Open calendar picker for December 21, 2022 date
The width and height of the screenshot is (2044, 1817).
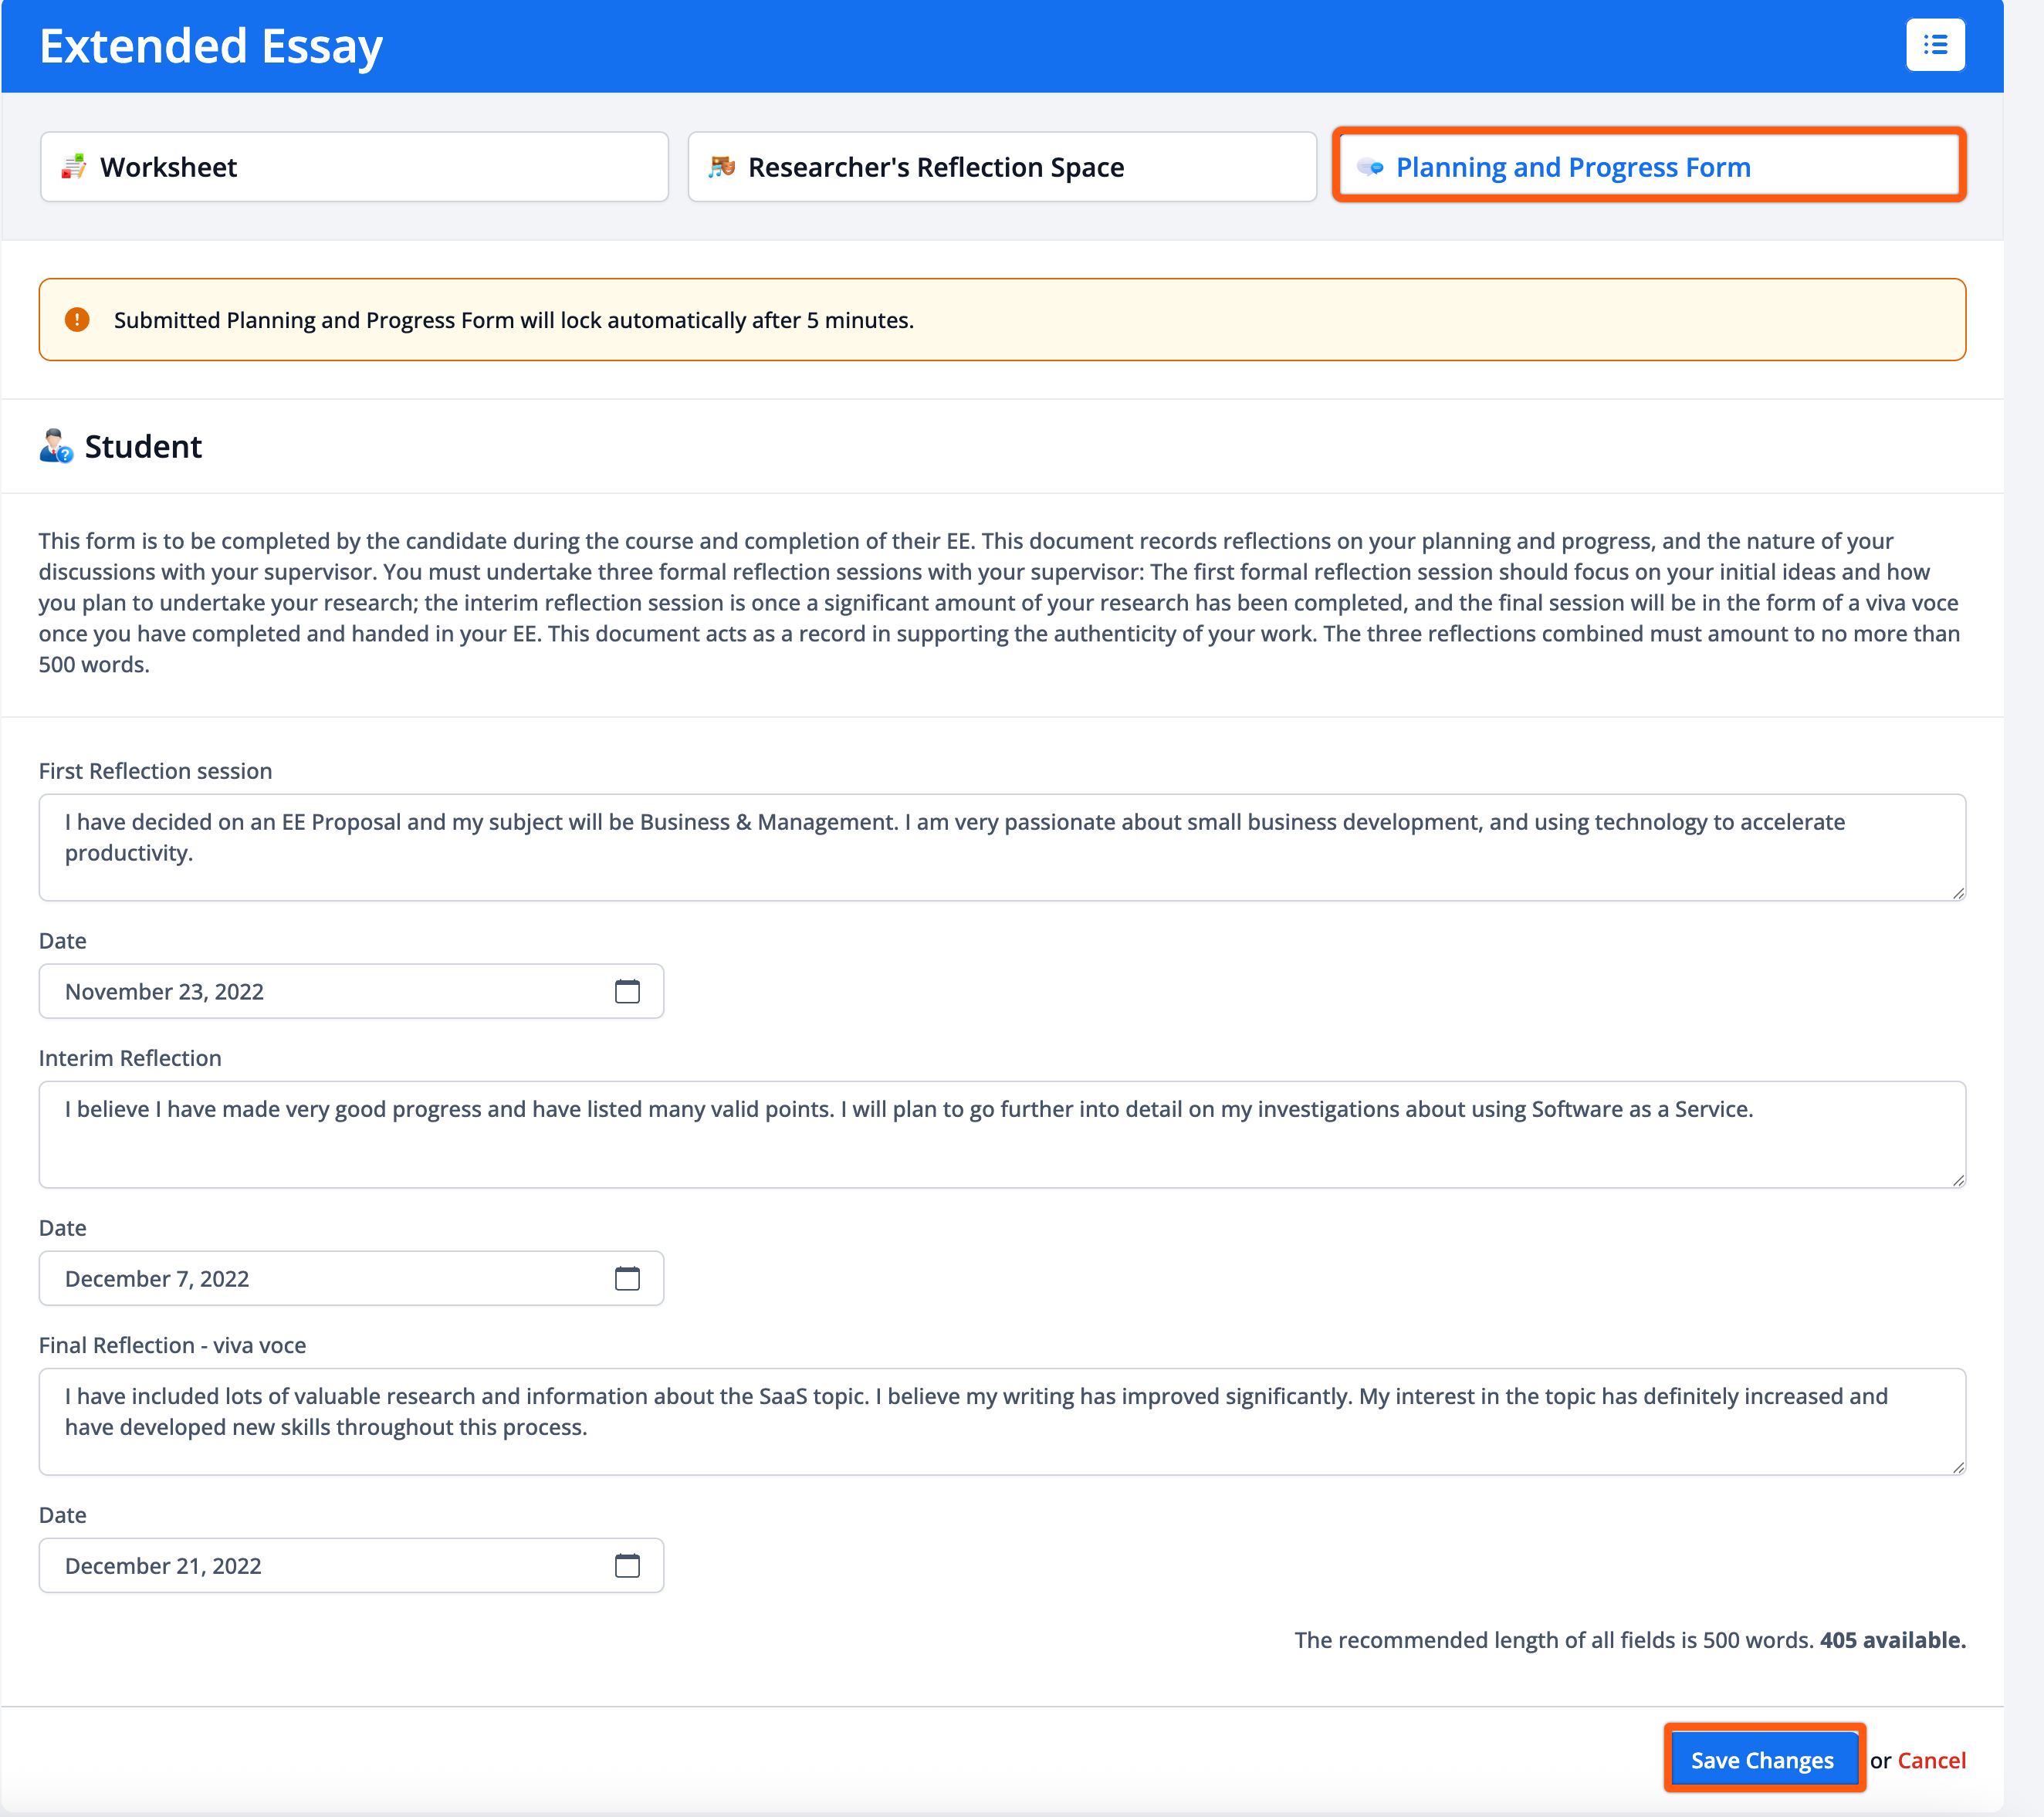point(626,1565)
